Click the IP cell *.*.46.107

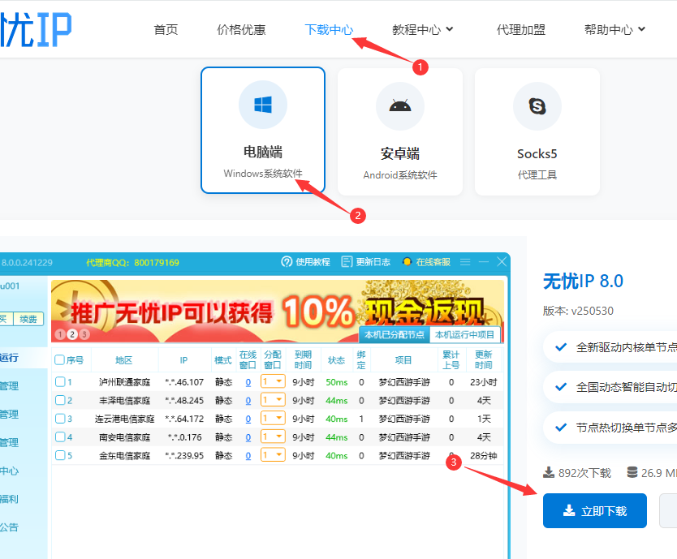(184, 382)
